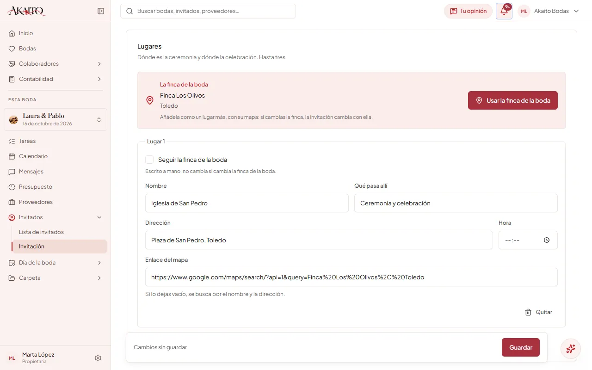Click the ML avatar in the top bar
The height and width of the screenshot is (370, 592).
(x=524, y=11)
